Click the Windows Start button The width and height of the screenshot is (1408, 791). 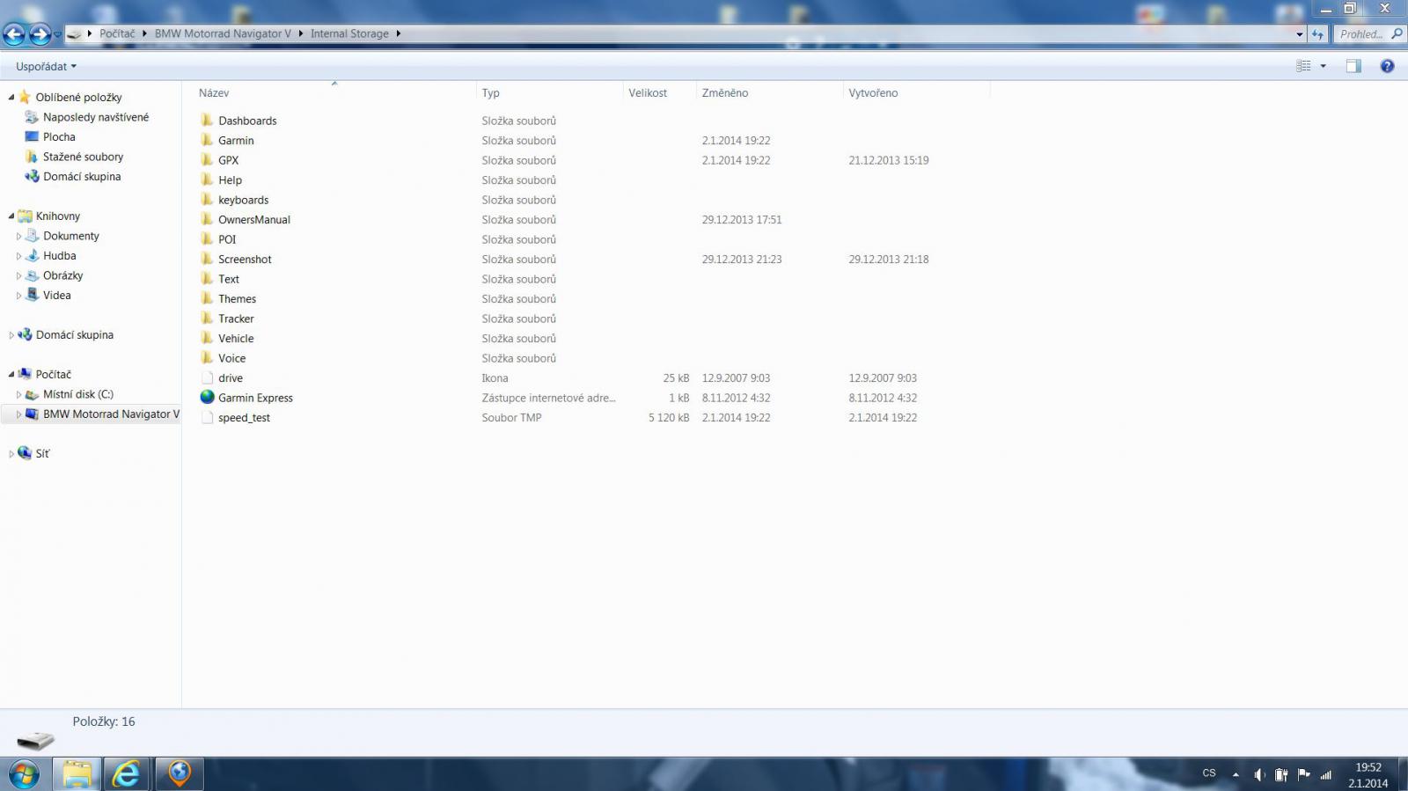[x=24, y=774]
